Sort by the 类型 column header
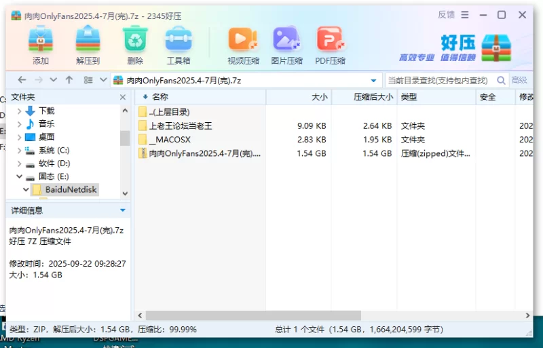 [x=436, y=97]
